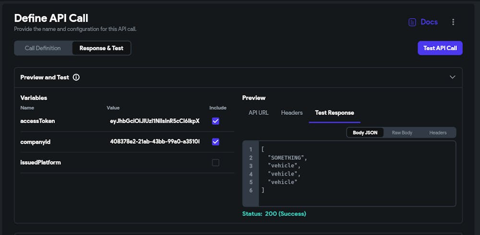Viewport: 480px width, 235px height.
Task: Edit the companyid value field
Action: point(155,142)
